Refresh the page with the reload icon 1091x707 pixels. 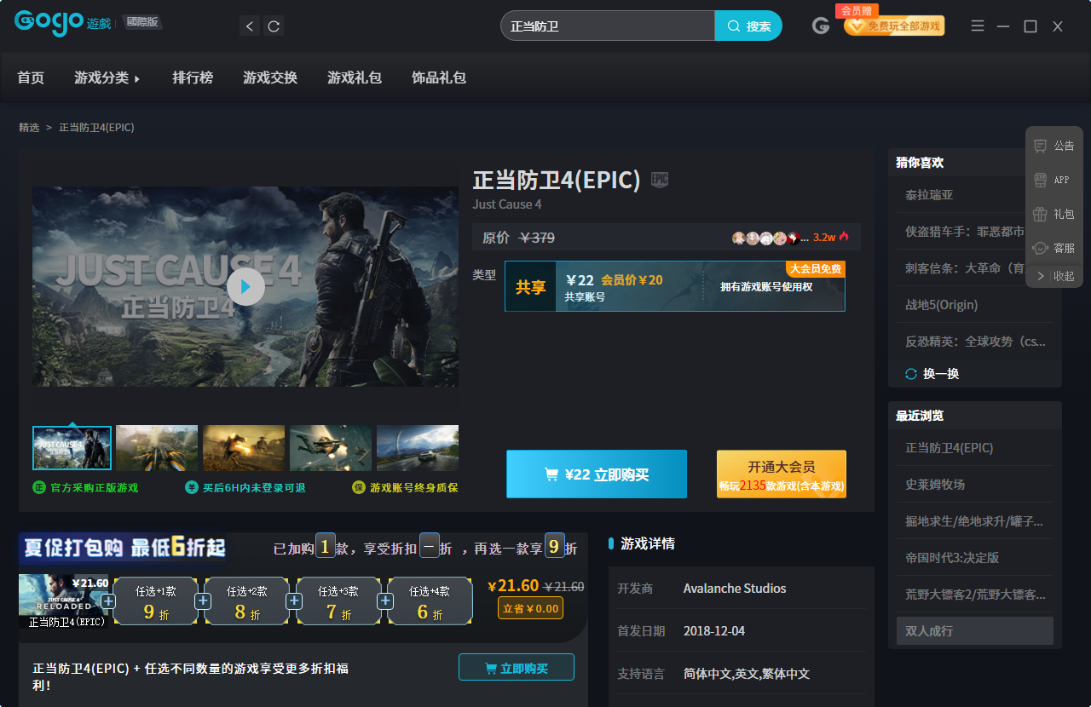[274, 26]
